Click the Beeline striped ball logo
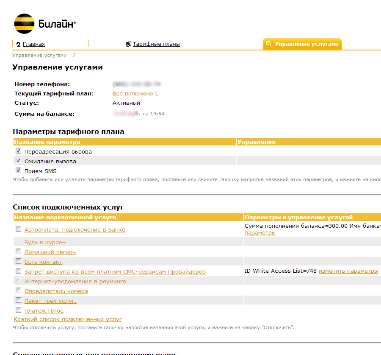 point(24,24)
